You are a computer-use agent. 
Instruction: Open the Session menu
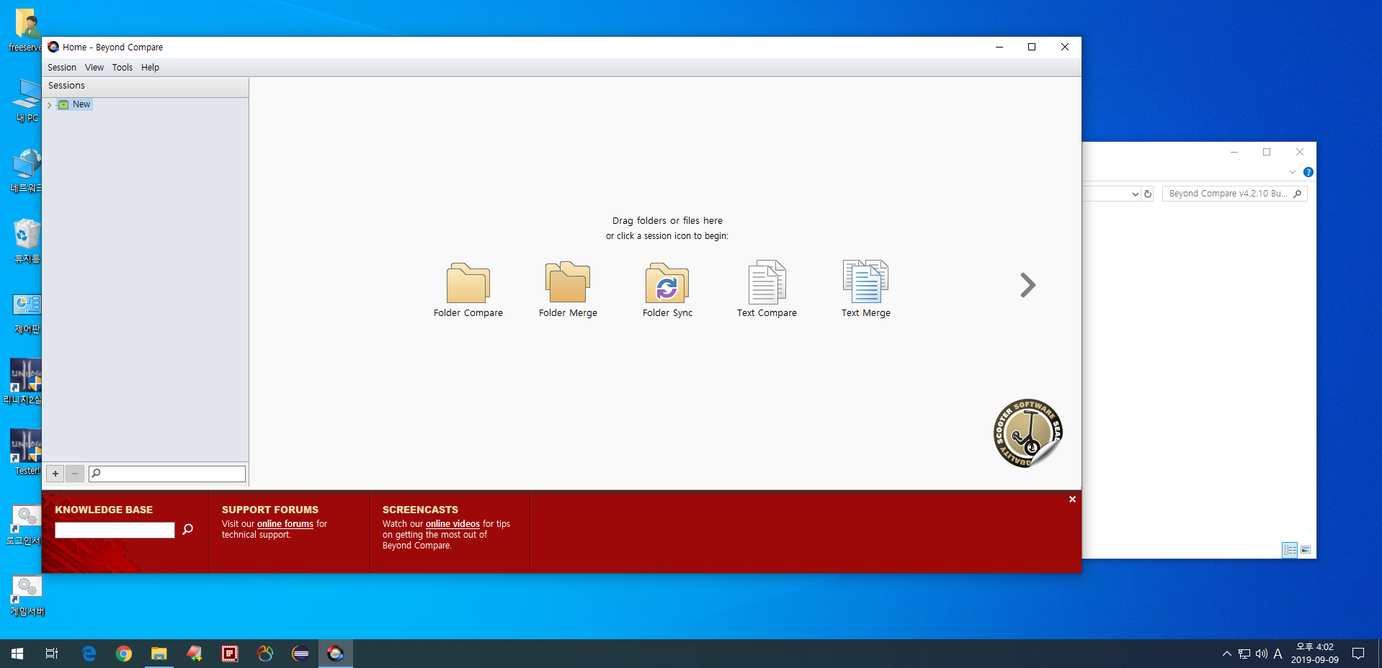[x=62, y=68]
